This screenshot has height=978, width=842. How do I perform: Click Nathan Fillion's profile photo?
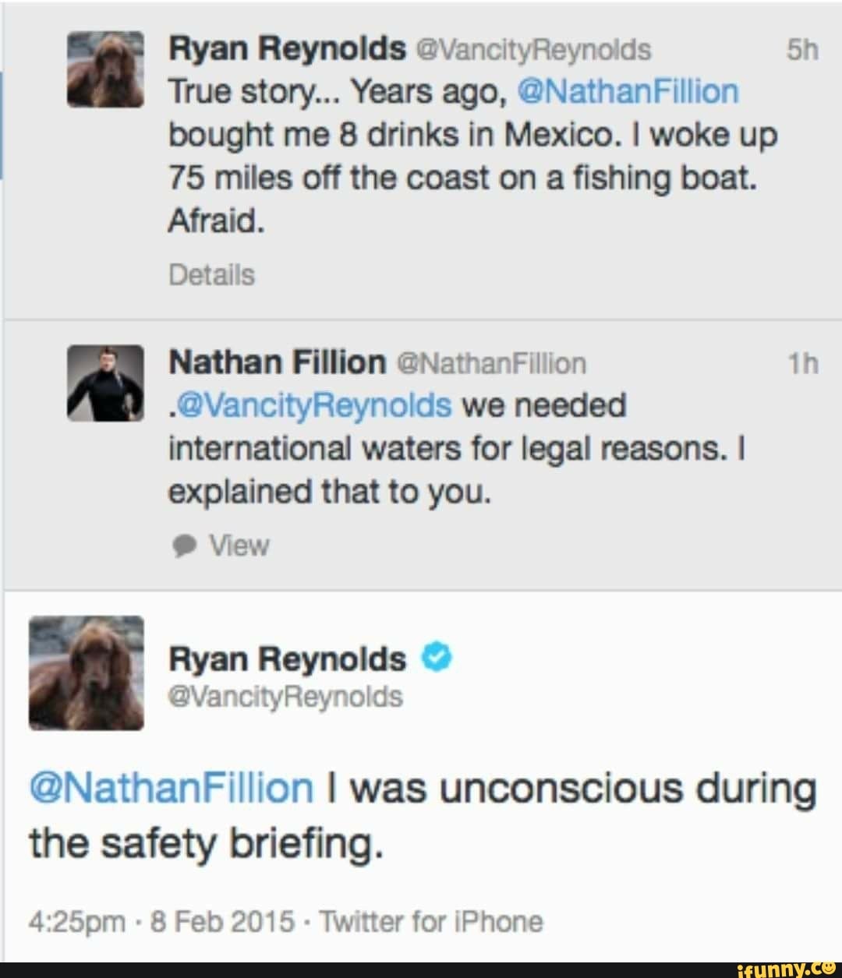105,383
